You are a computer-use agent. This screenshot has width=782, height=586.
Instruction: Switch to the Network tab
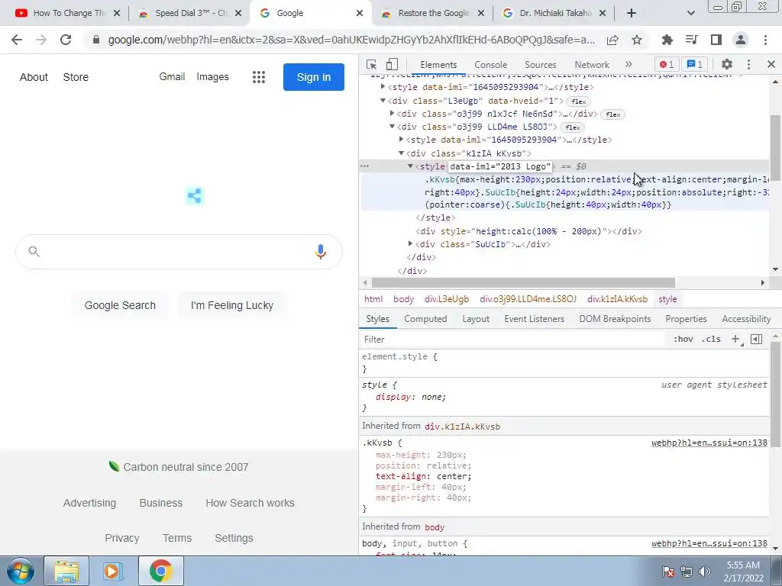[592, 65]
